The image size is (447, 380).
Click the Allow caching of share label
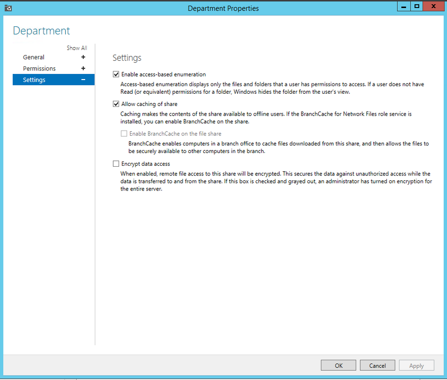pos(150,104)
